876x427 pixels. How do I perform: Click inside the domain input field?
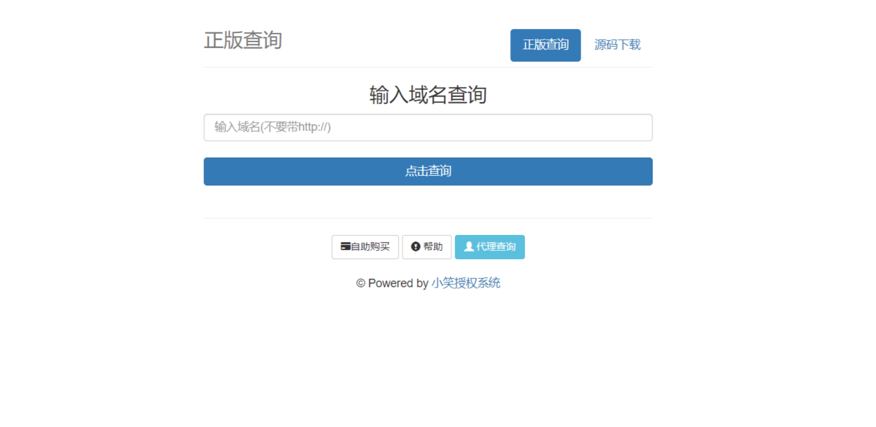coord(428,127)
